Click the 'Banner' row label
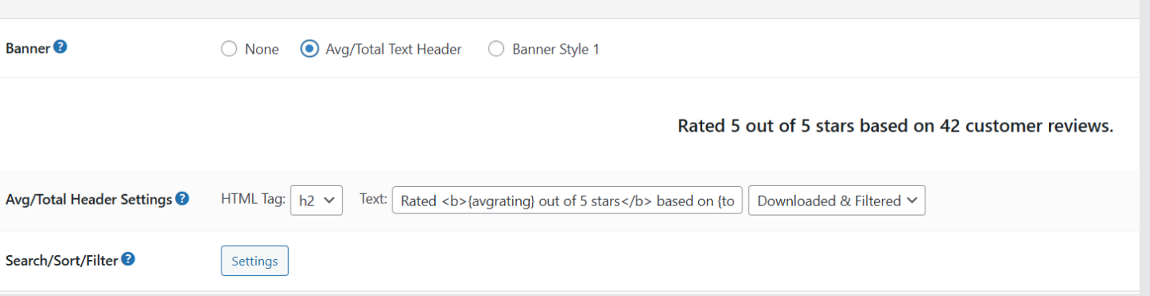 (x=28, y=48)
